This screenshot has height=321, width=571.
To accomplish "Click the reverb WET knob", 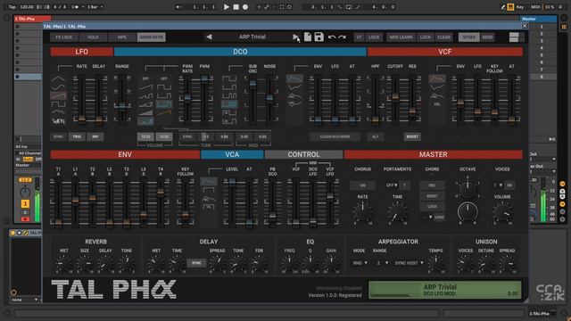I will pyautogui.click(x=63, y=263).
